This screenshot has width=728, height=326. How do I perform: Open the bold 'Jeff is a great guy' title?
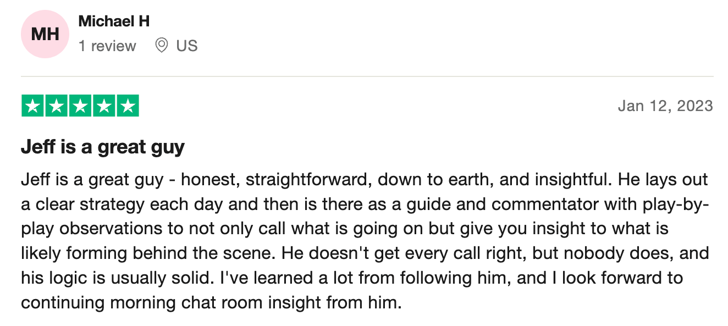(x=103, y=147)
